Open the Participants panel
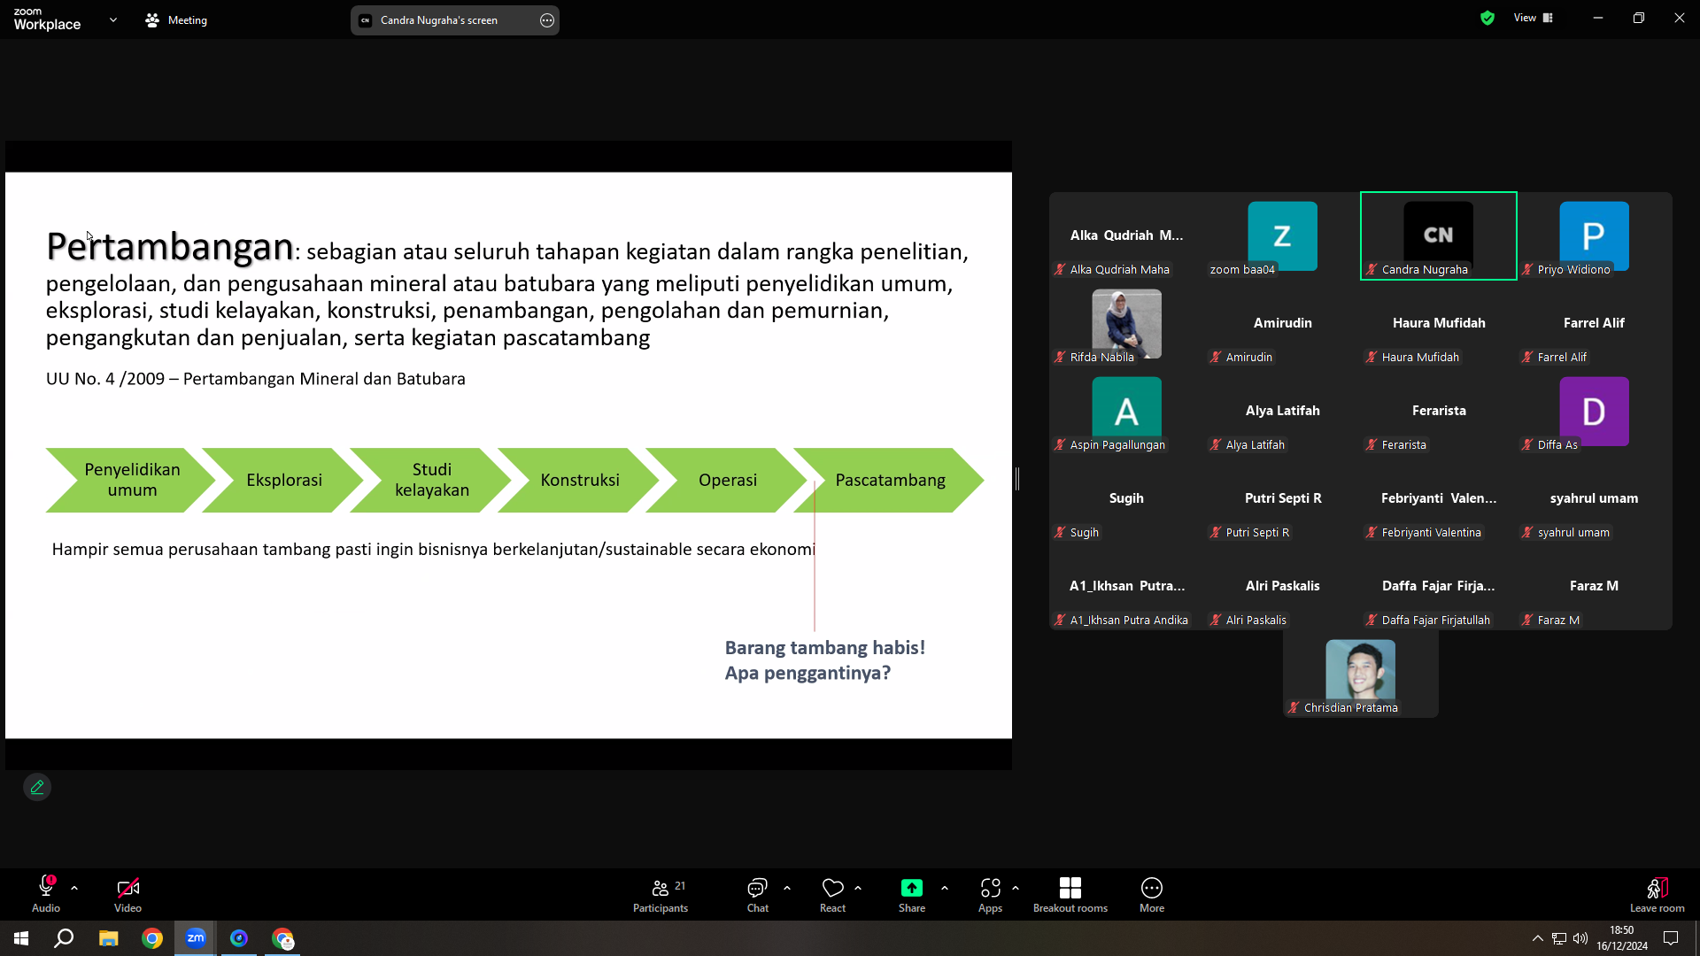1700x956 pixels. point(661,894)
